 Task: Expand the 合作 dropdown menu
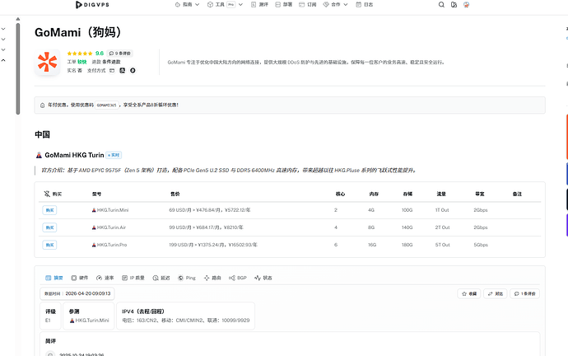[x=335, y=5]
